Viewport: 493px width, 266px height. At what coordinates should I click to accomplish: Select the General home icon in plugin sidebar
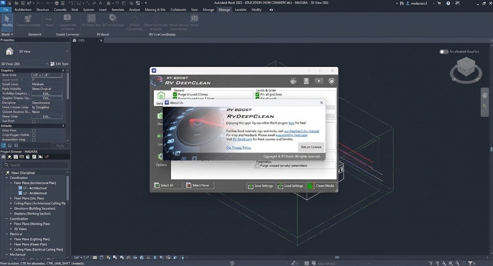pos(161,95)
